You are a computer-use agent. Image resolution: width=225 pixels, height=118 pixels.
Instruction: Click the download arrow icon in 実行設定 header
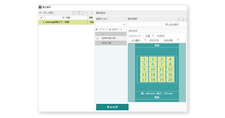(x=183, y=19)
